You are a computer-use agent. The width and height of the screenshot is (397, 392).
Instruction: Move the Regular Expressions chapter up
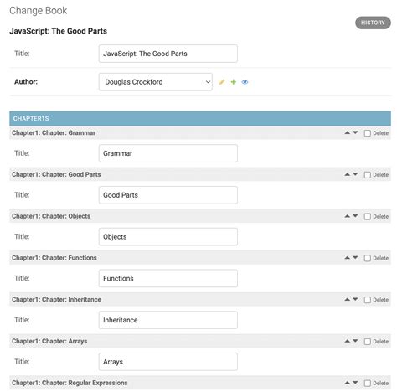pyautogui.click(x=347, y=383)
